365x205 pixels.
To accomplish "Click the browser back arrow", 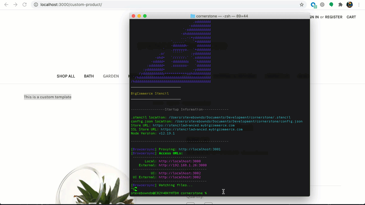I will pos(6,5).
